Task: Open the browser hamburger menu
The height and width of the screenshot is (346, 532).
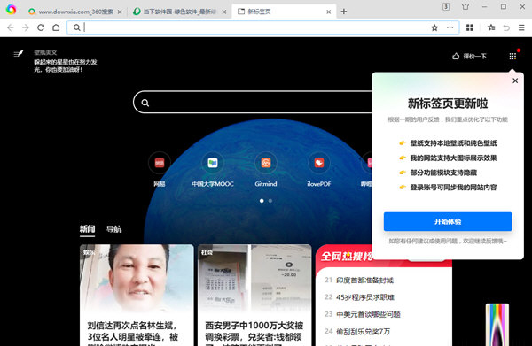Action: click(522, 27)
